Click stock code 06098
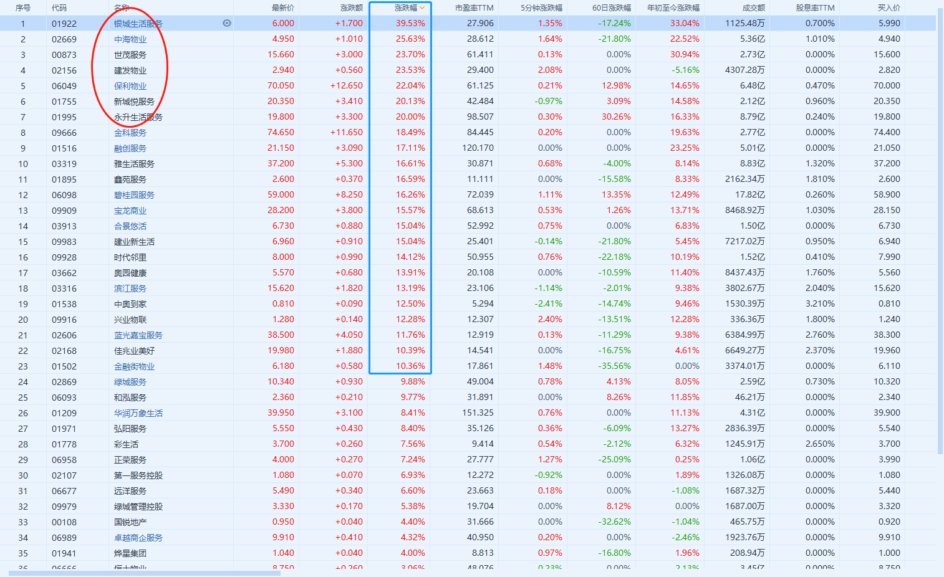 coord(64,195)
